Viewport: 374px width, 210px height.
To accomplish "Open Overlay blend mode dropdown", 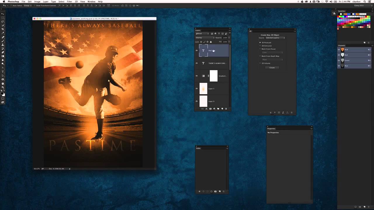I will 205,38.
